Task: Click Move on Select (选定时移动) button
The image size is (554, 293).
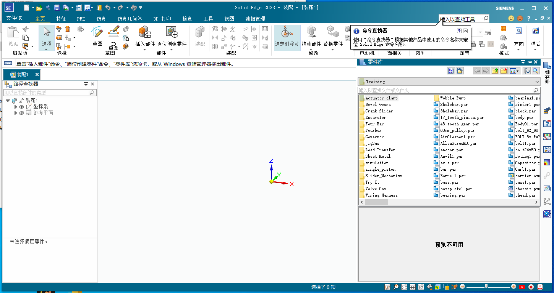Action: [287, 37]
